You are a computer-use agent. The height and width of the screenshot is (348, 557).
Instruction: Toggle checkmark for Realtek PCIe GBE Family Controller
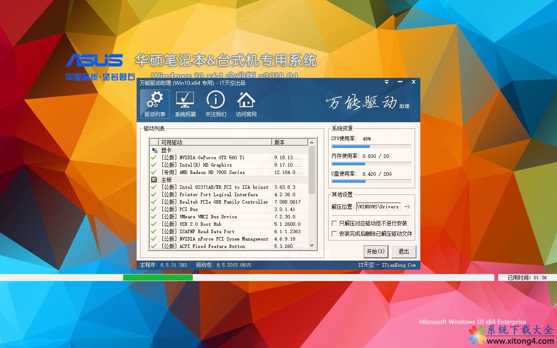(154, 202)
